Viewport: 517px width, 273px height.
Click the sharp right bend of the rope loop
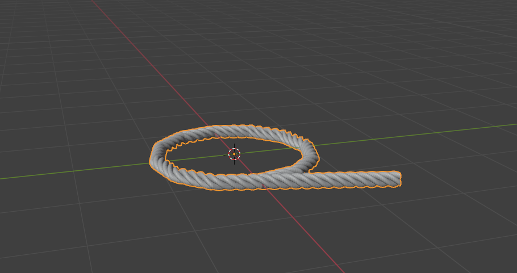(311, 153)
